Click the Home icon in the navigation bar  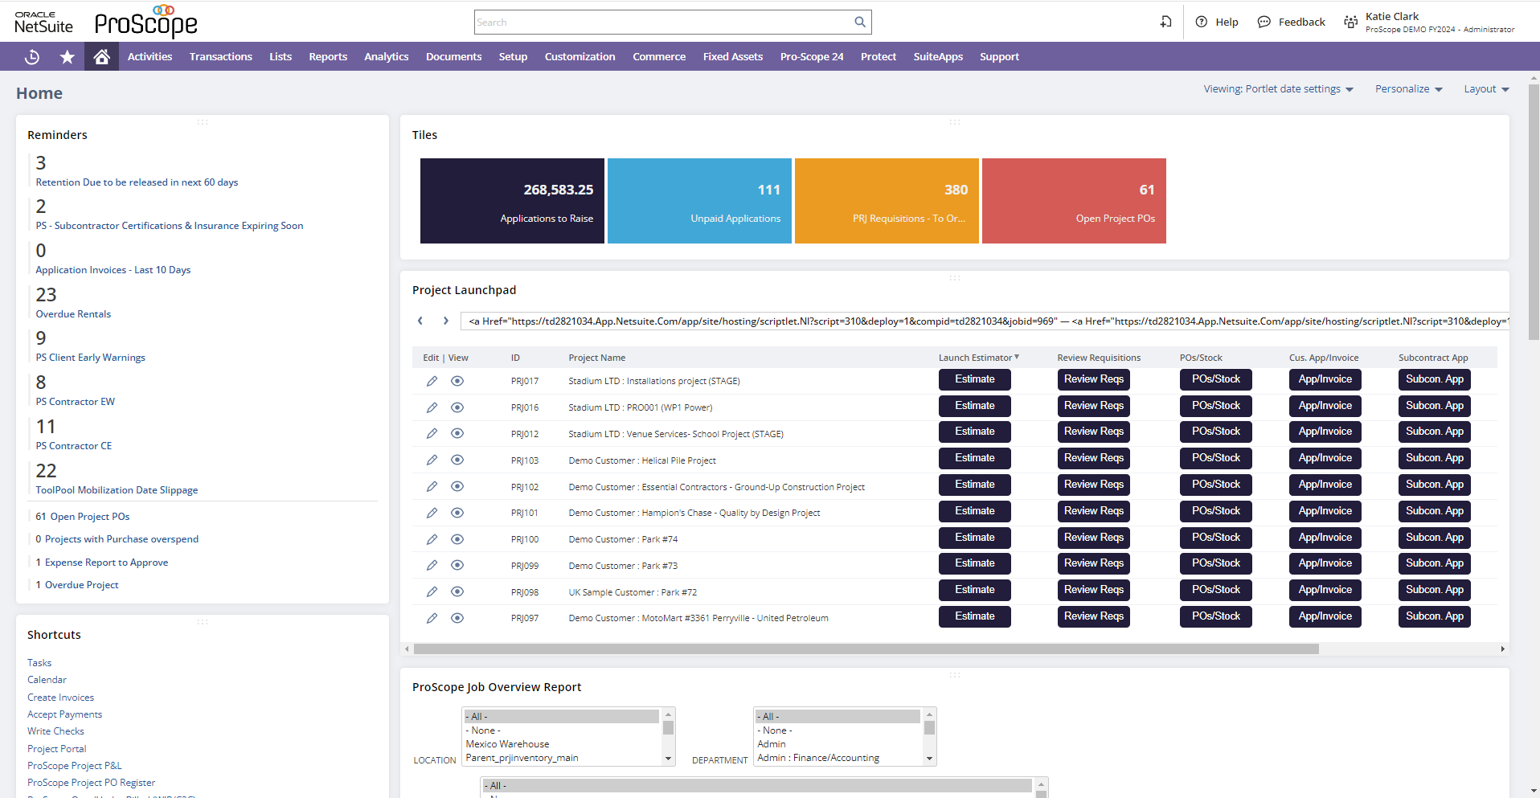click(x=101, y=56)
